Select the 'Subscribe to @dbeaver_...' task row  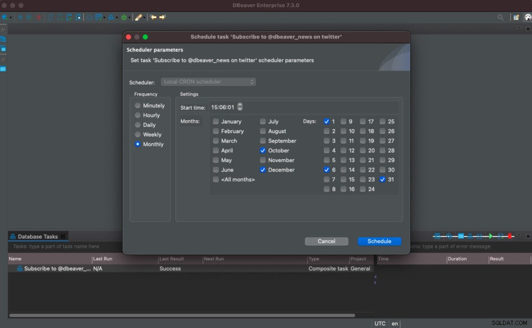click(x=191, y=268)
